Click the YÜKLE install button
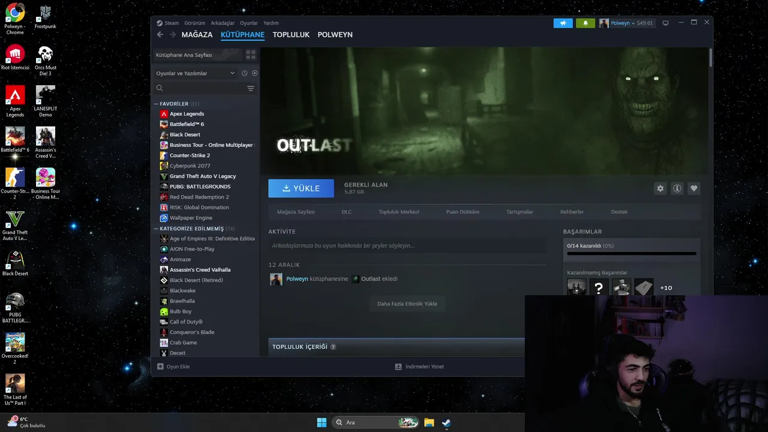The height and width of the screenshot is (432, 768). pyautogui.click(x=301, y=188)
